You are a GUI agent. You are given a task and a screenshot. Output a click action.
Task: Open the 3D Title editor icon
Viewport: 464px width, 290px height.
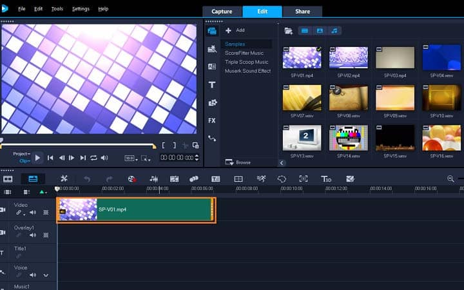326,179
